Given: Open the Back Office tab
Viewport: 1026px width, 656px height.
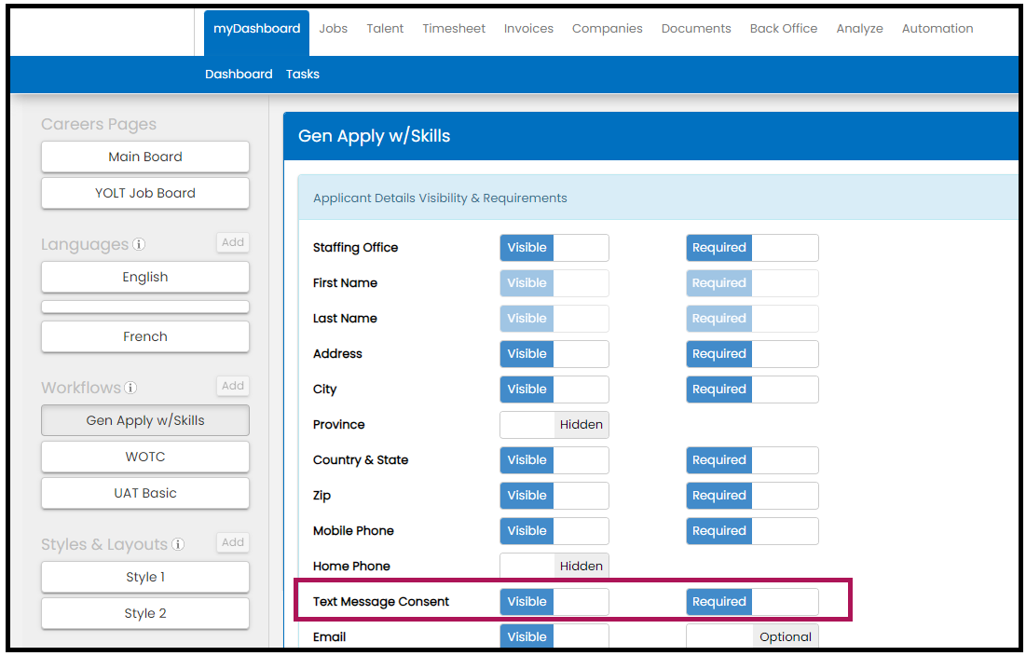Looking at the screenshot, I should pos(783,29).
